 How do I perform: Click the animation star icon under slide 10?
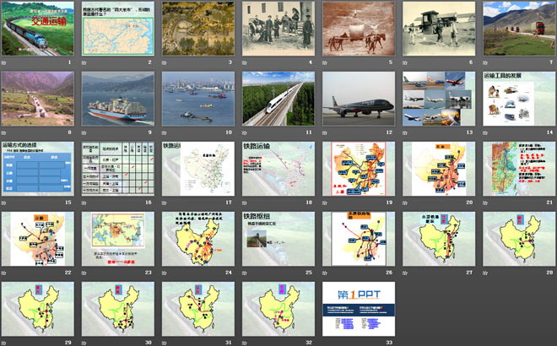165,132
